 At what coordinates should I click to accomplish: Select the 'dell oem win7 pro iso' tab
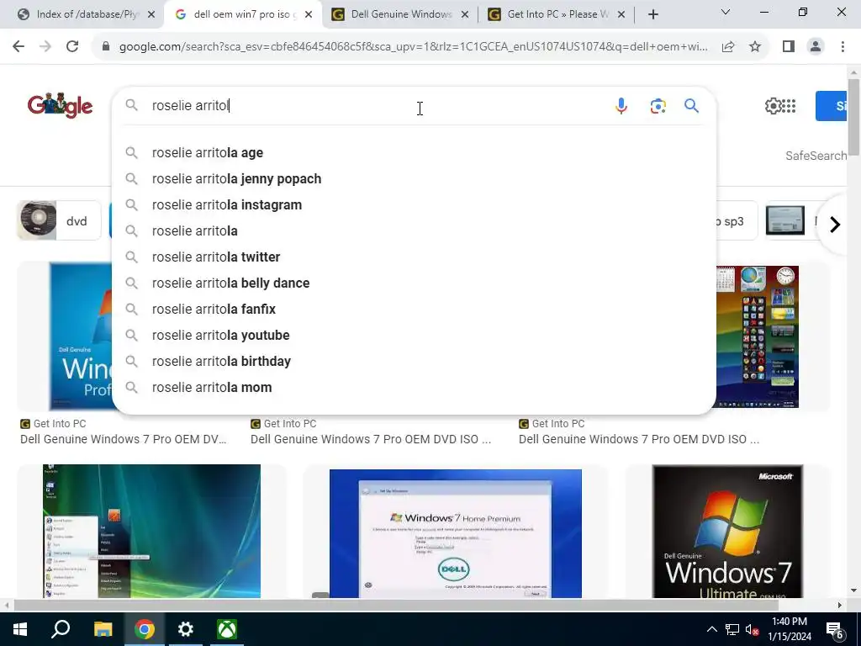click(245, 15)
